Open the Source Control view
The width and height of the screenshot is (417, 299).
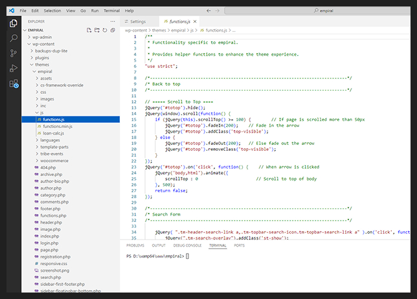tap(14, 53)
